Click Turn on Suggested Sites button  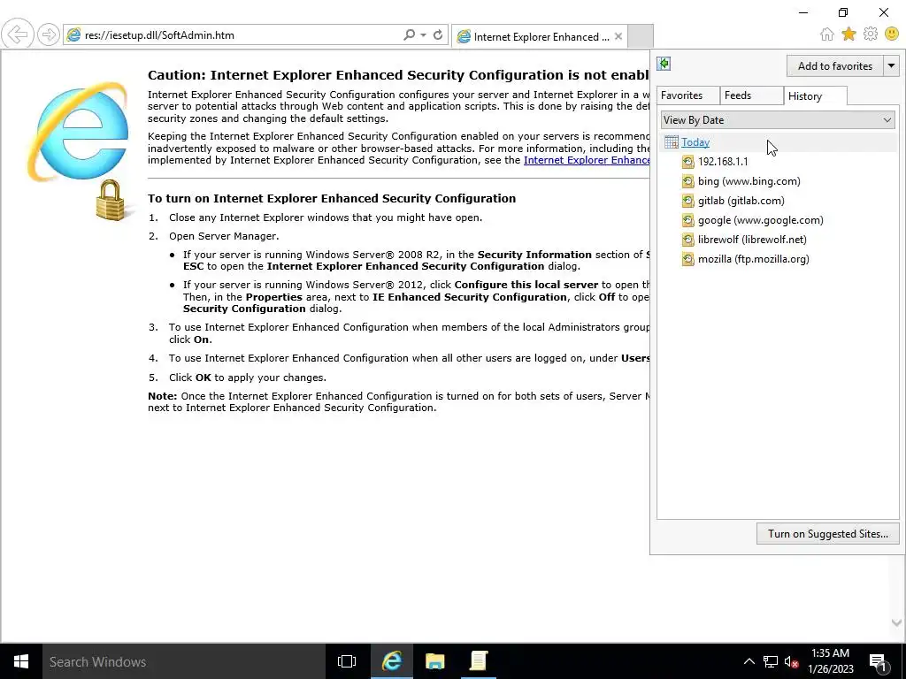(827, 534)
